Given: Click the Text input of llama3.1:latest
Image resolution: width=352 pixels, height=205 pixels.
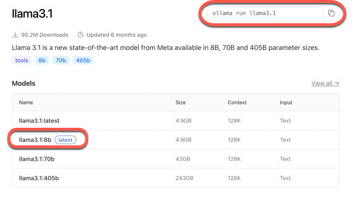Looking at the screenshot, I should tap(285, 120).
